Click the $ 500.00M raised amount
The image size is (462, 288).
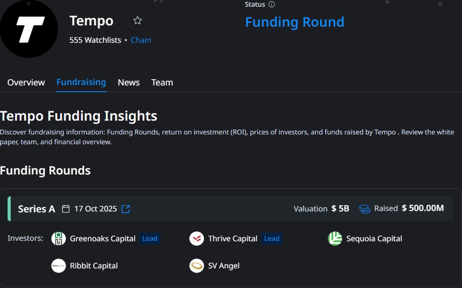(x=423, y=208)
